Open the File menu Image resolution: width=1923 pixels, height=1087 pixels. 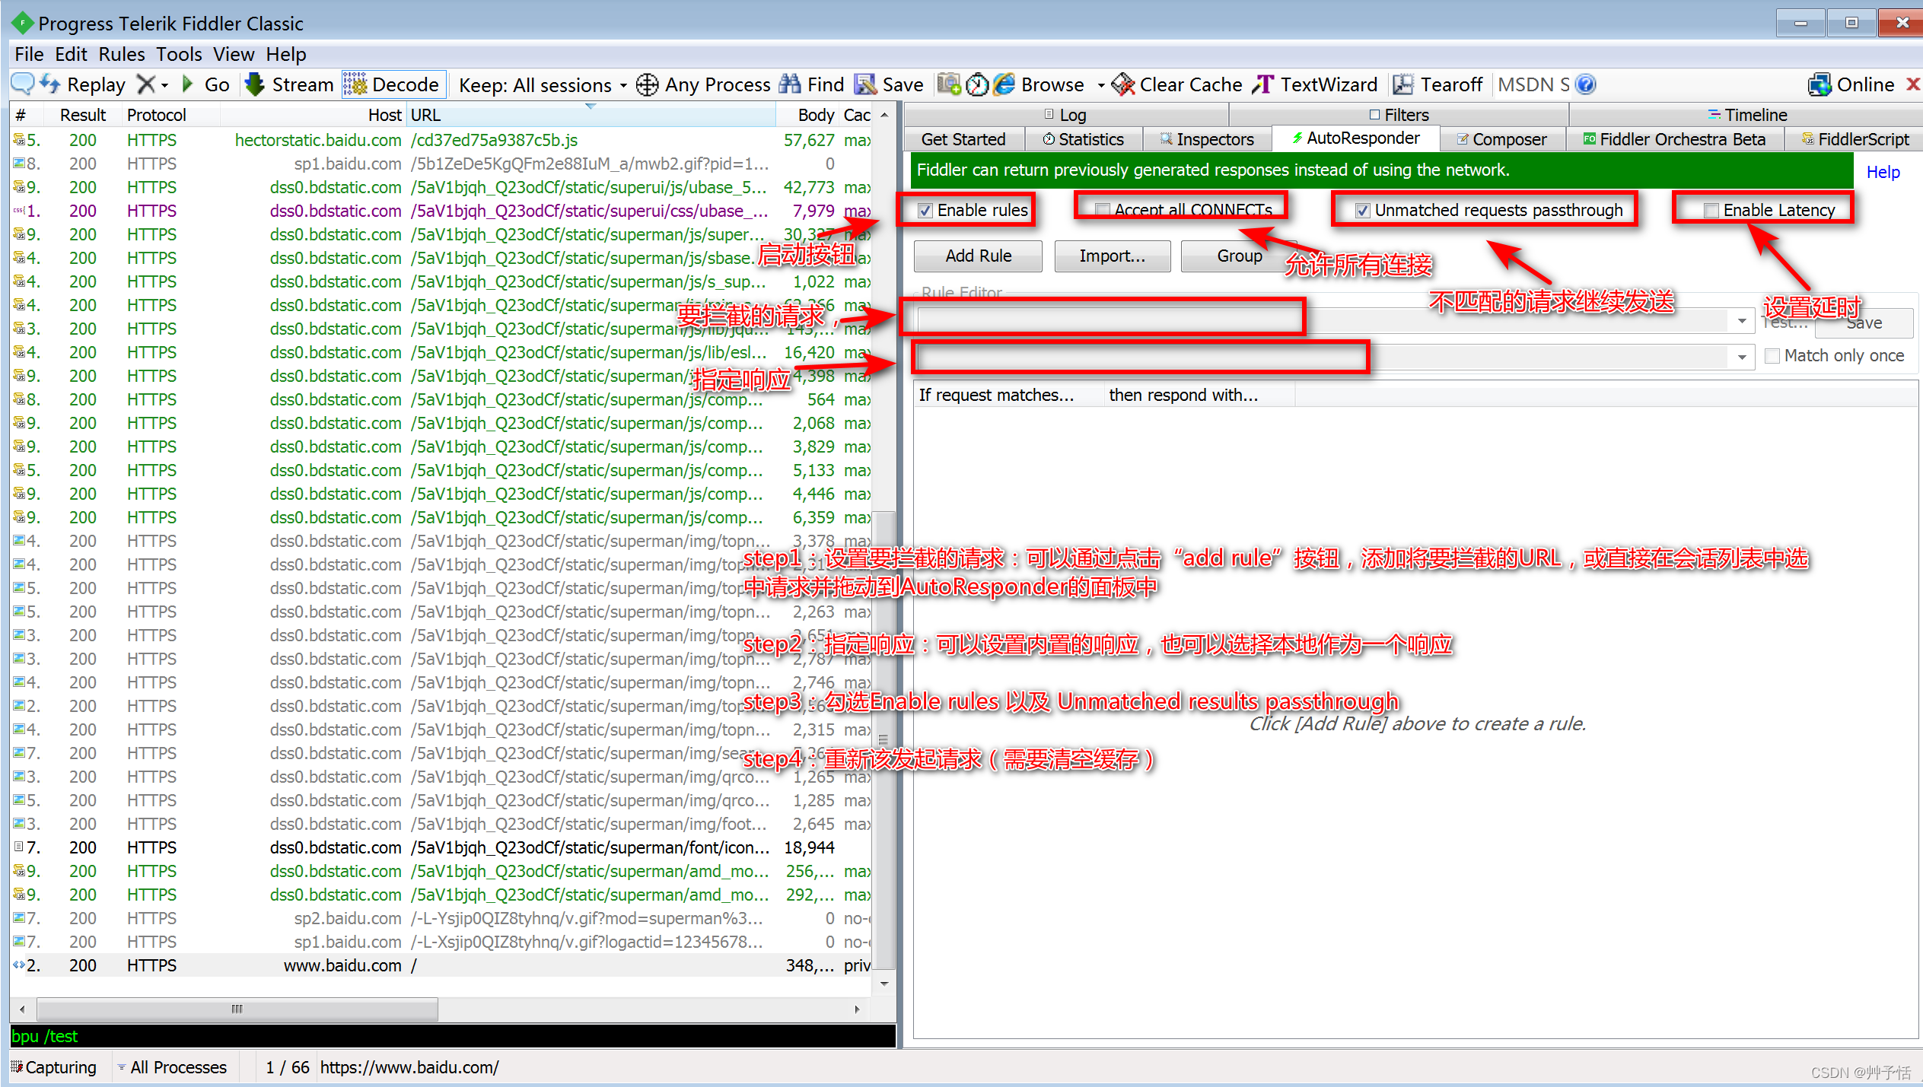[29, 54]
